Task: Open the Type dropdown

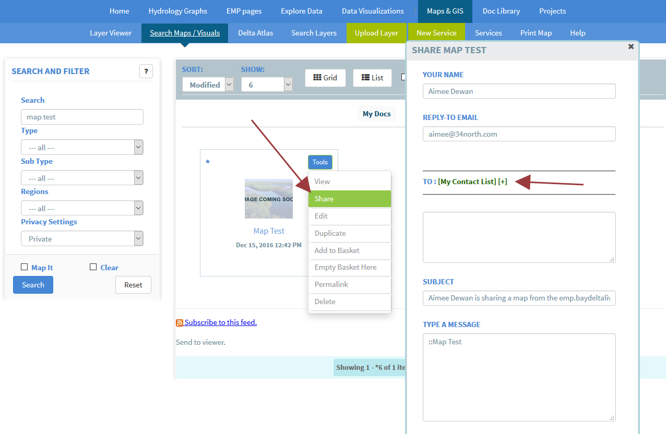Action: pyautogui.click(x=82, y=148)
